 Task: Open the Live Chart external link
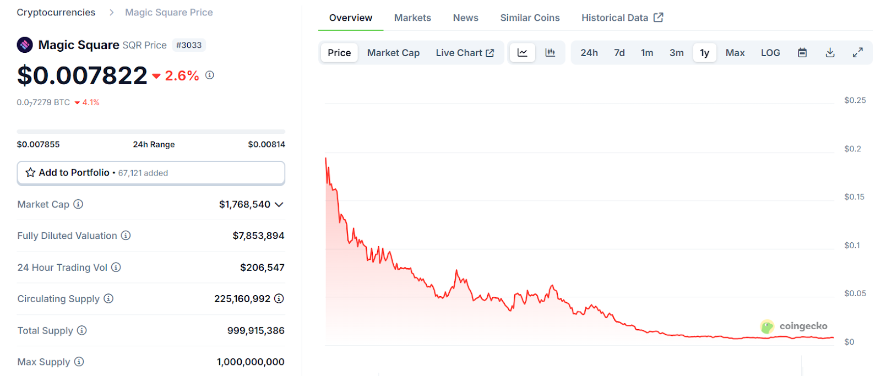click(465, 53)
